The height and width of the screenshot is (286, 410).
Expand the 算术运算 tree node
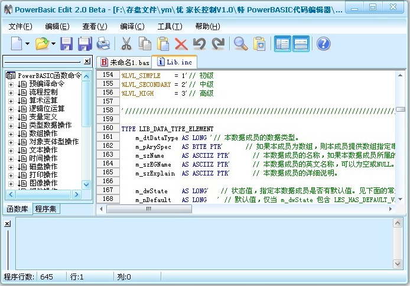pos(11,101)
